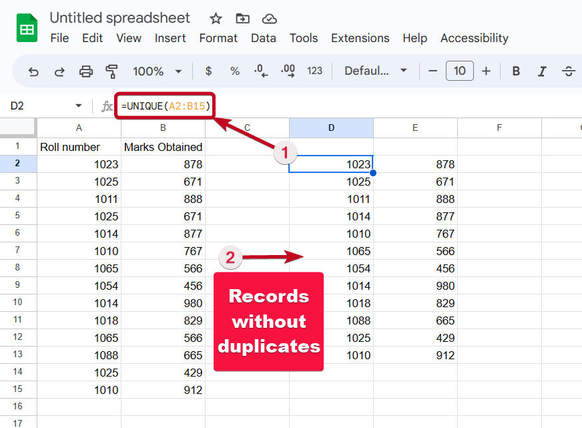582x428 pixels.
Task: Select cell A9 containing 1054
Action: 79,286
